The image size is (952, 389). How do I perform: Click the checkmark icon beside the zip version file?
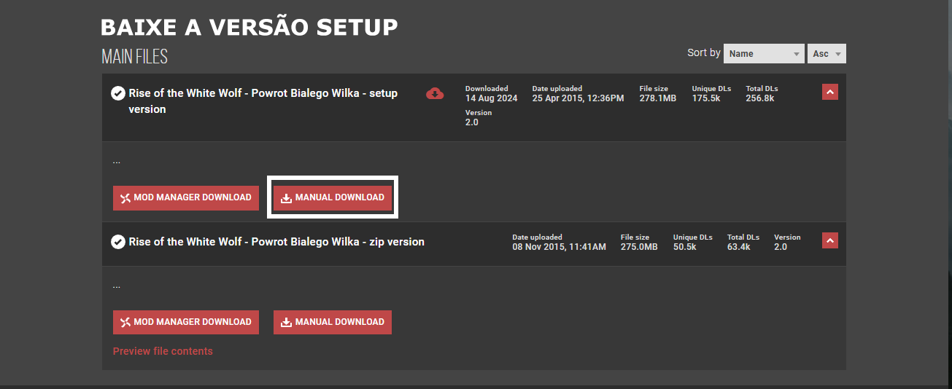point(117,242)
